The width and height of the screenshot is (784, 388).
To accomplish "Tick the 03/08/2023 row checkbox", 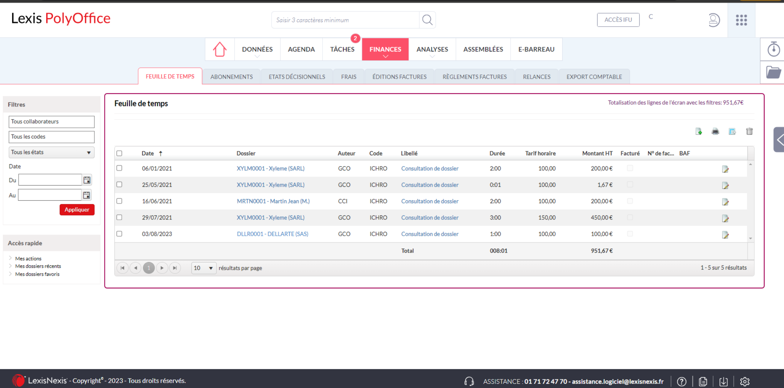I will (119, 234).
